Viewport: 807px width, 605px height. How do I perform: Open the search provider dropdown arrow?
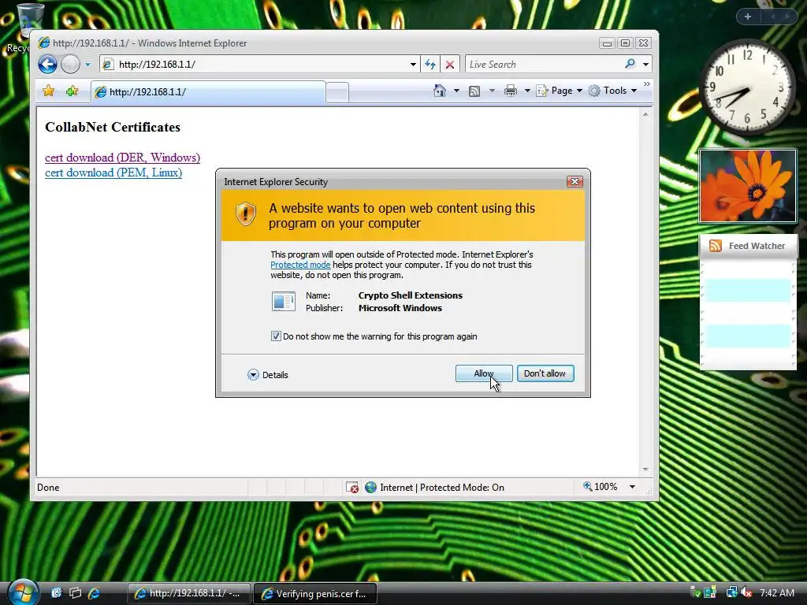[645, 65]
